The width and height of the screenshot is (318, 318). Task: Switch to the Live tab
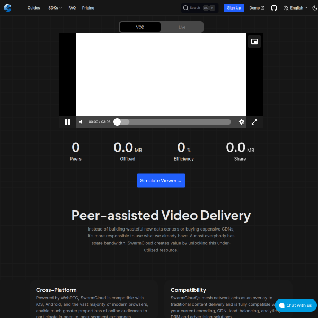(182, 27)
